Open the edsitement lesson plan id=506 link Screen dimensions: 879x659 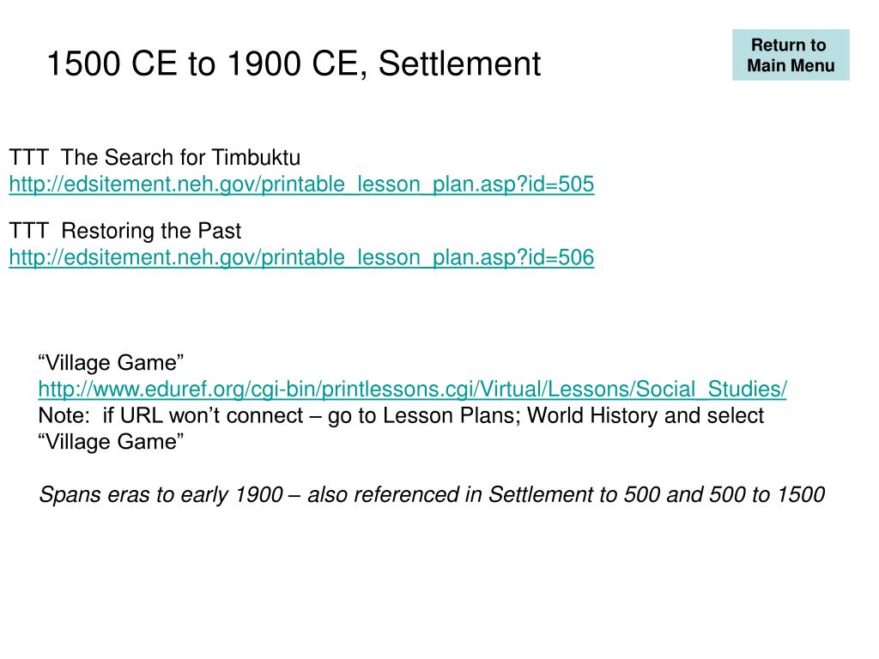pos(301,257)
